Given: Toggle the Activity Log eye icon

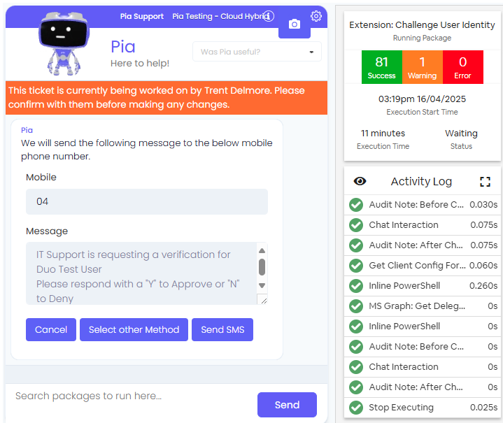Looking at the screenshot, I should (x=360, y=181).
